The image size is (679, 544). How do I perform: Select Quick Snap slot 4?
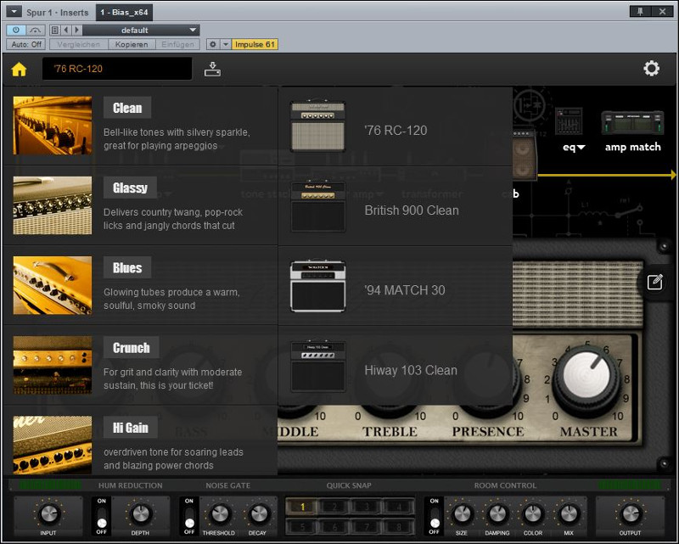pos(398,507)
